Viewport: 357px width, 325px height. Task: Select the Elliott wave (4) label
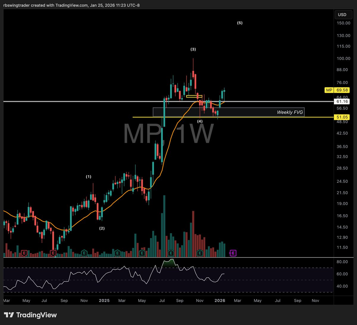pos(200,121)
